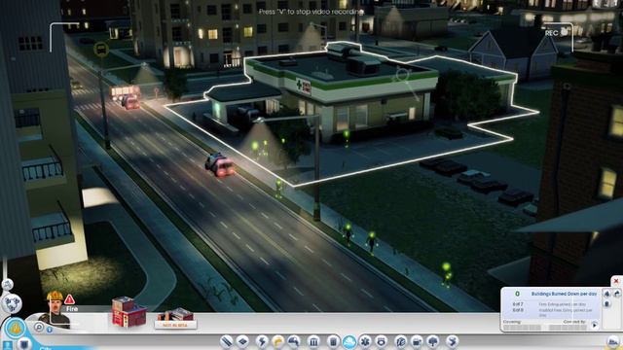Open the Parks tree menu

pyautogui.click(x=433, y=341)
